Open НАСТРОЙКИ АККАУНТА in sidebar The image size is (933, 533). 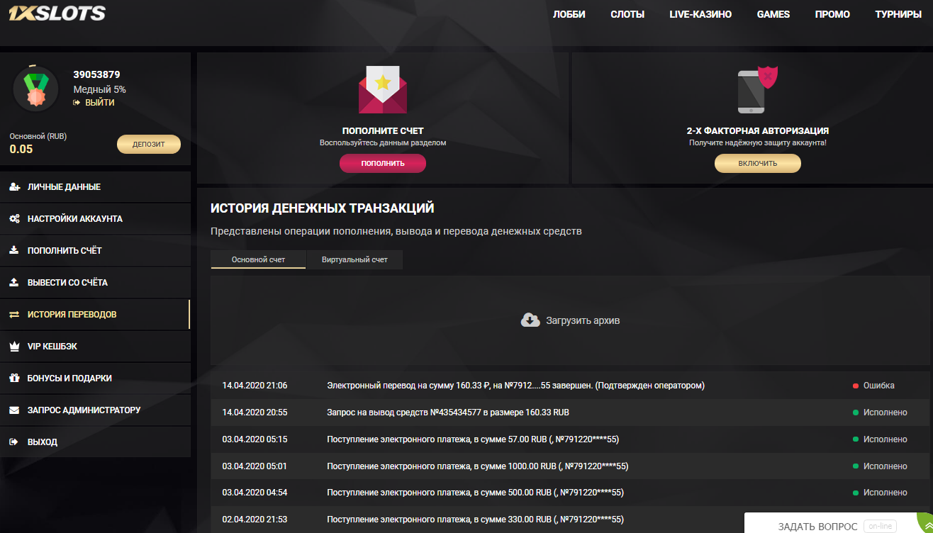tap(96, 219)
